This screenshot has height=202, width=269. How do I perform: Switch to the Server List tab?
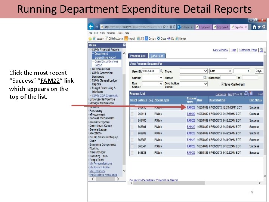tap(157, 56)
